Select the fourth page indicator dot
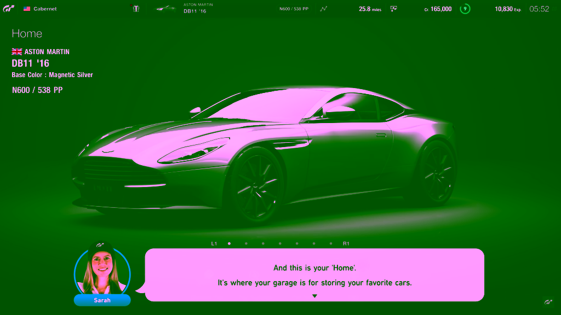Image resolution: width=561 pixels, height=315 pixels. coord(280,243)
